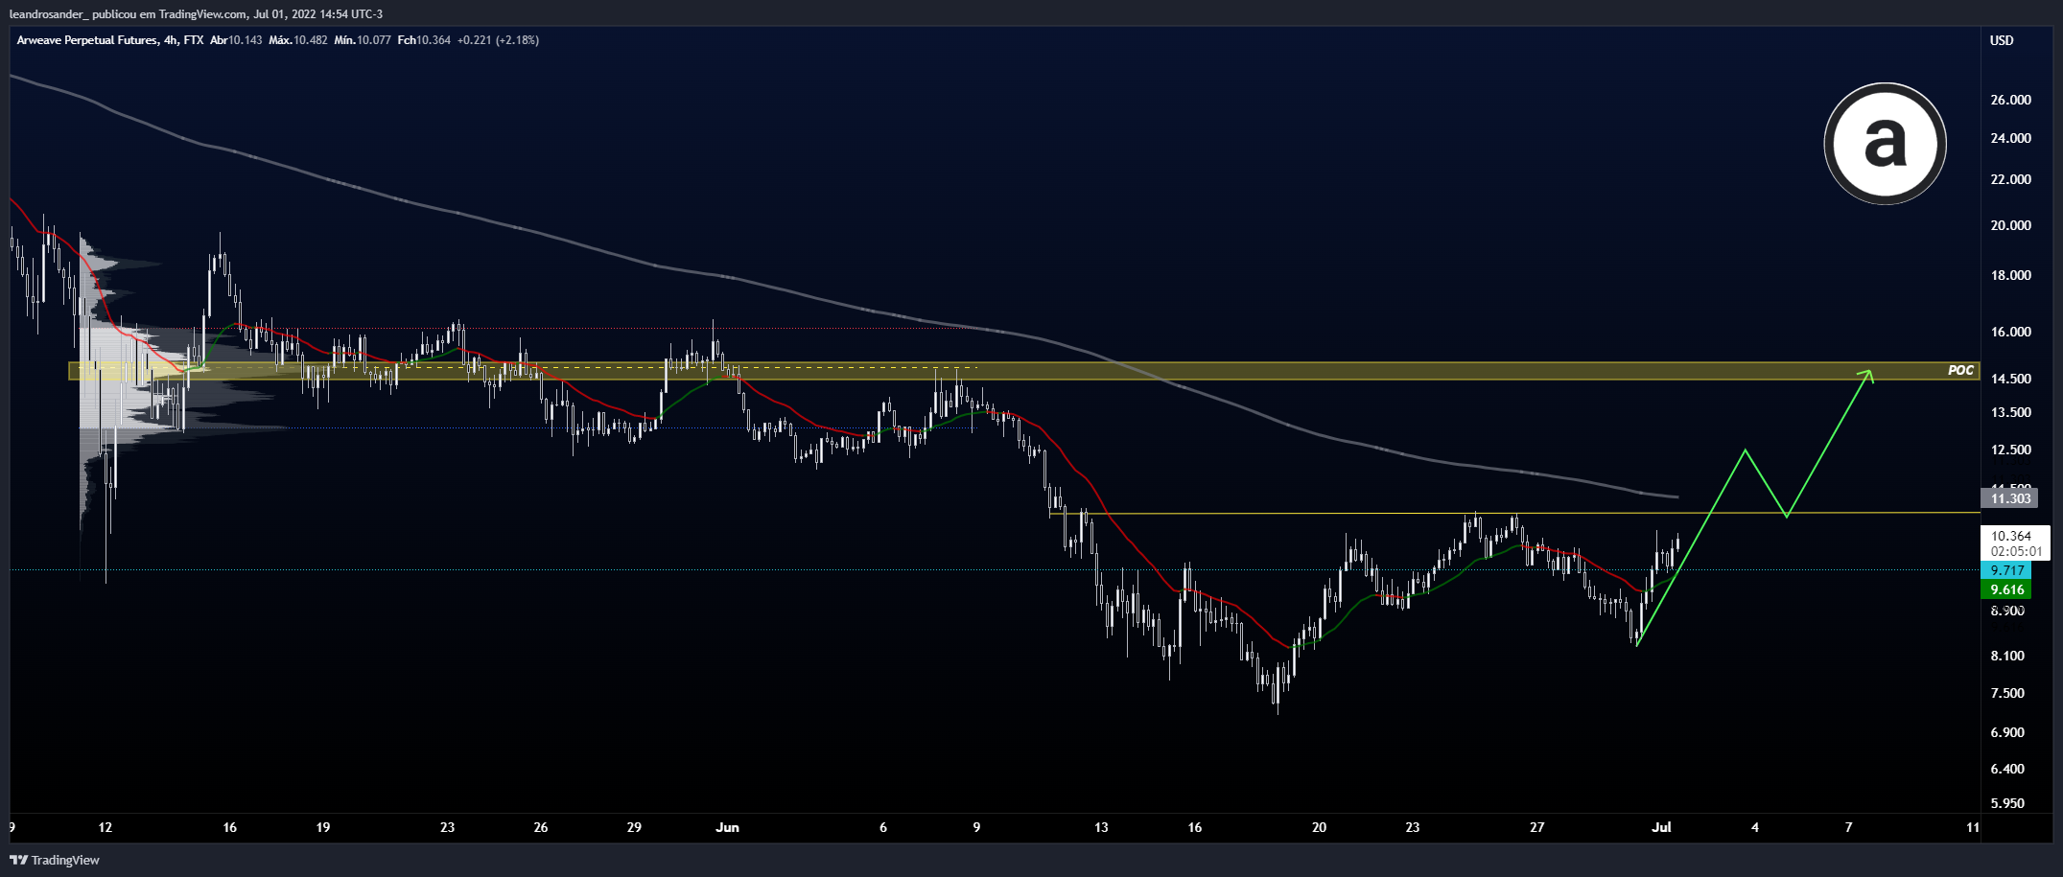2063x877 pixels.
Task: Click the high value Máx.10.482
Action: [298, 40]
